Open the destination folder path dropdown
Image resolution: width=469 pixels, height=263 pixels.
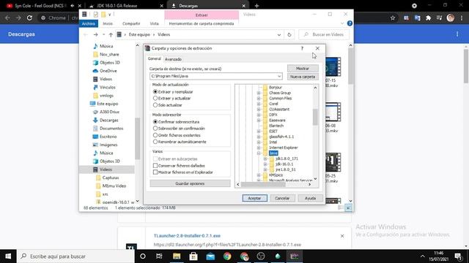point(278,76)
